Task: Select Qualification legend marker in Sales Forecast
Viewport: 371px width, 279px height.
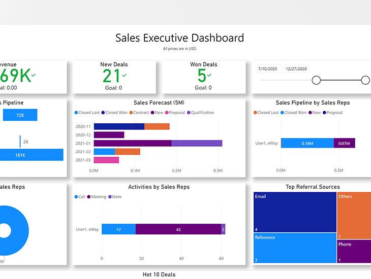Action: point(189,113)
